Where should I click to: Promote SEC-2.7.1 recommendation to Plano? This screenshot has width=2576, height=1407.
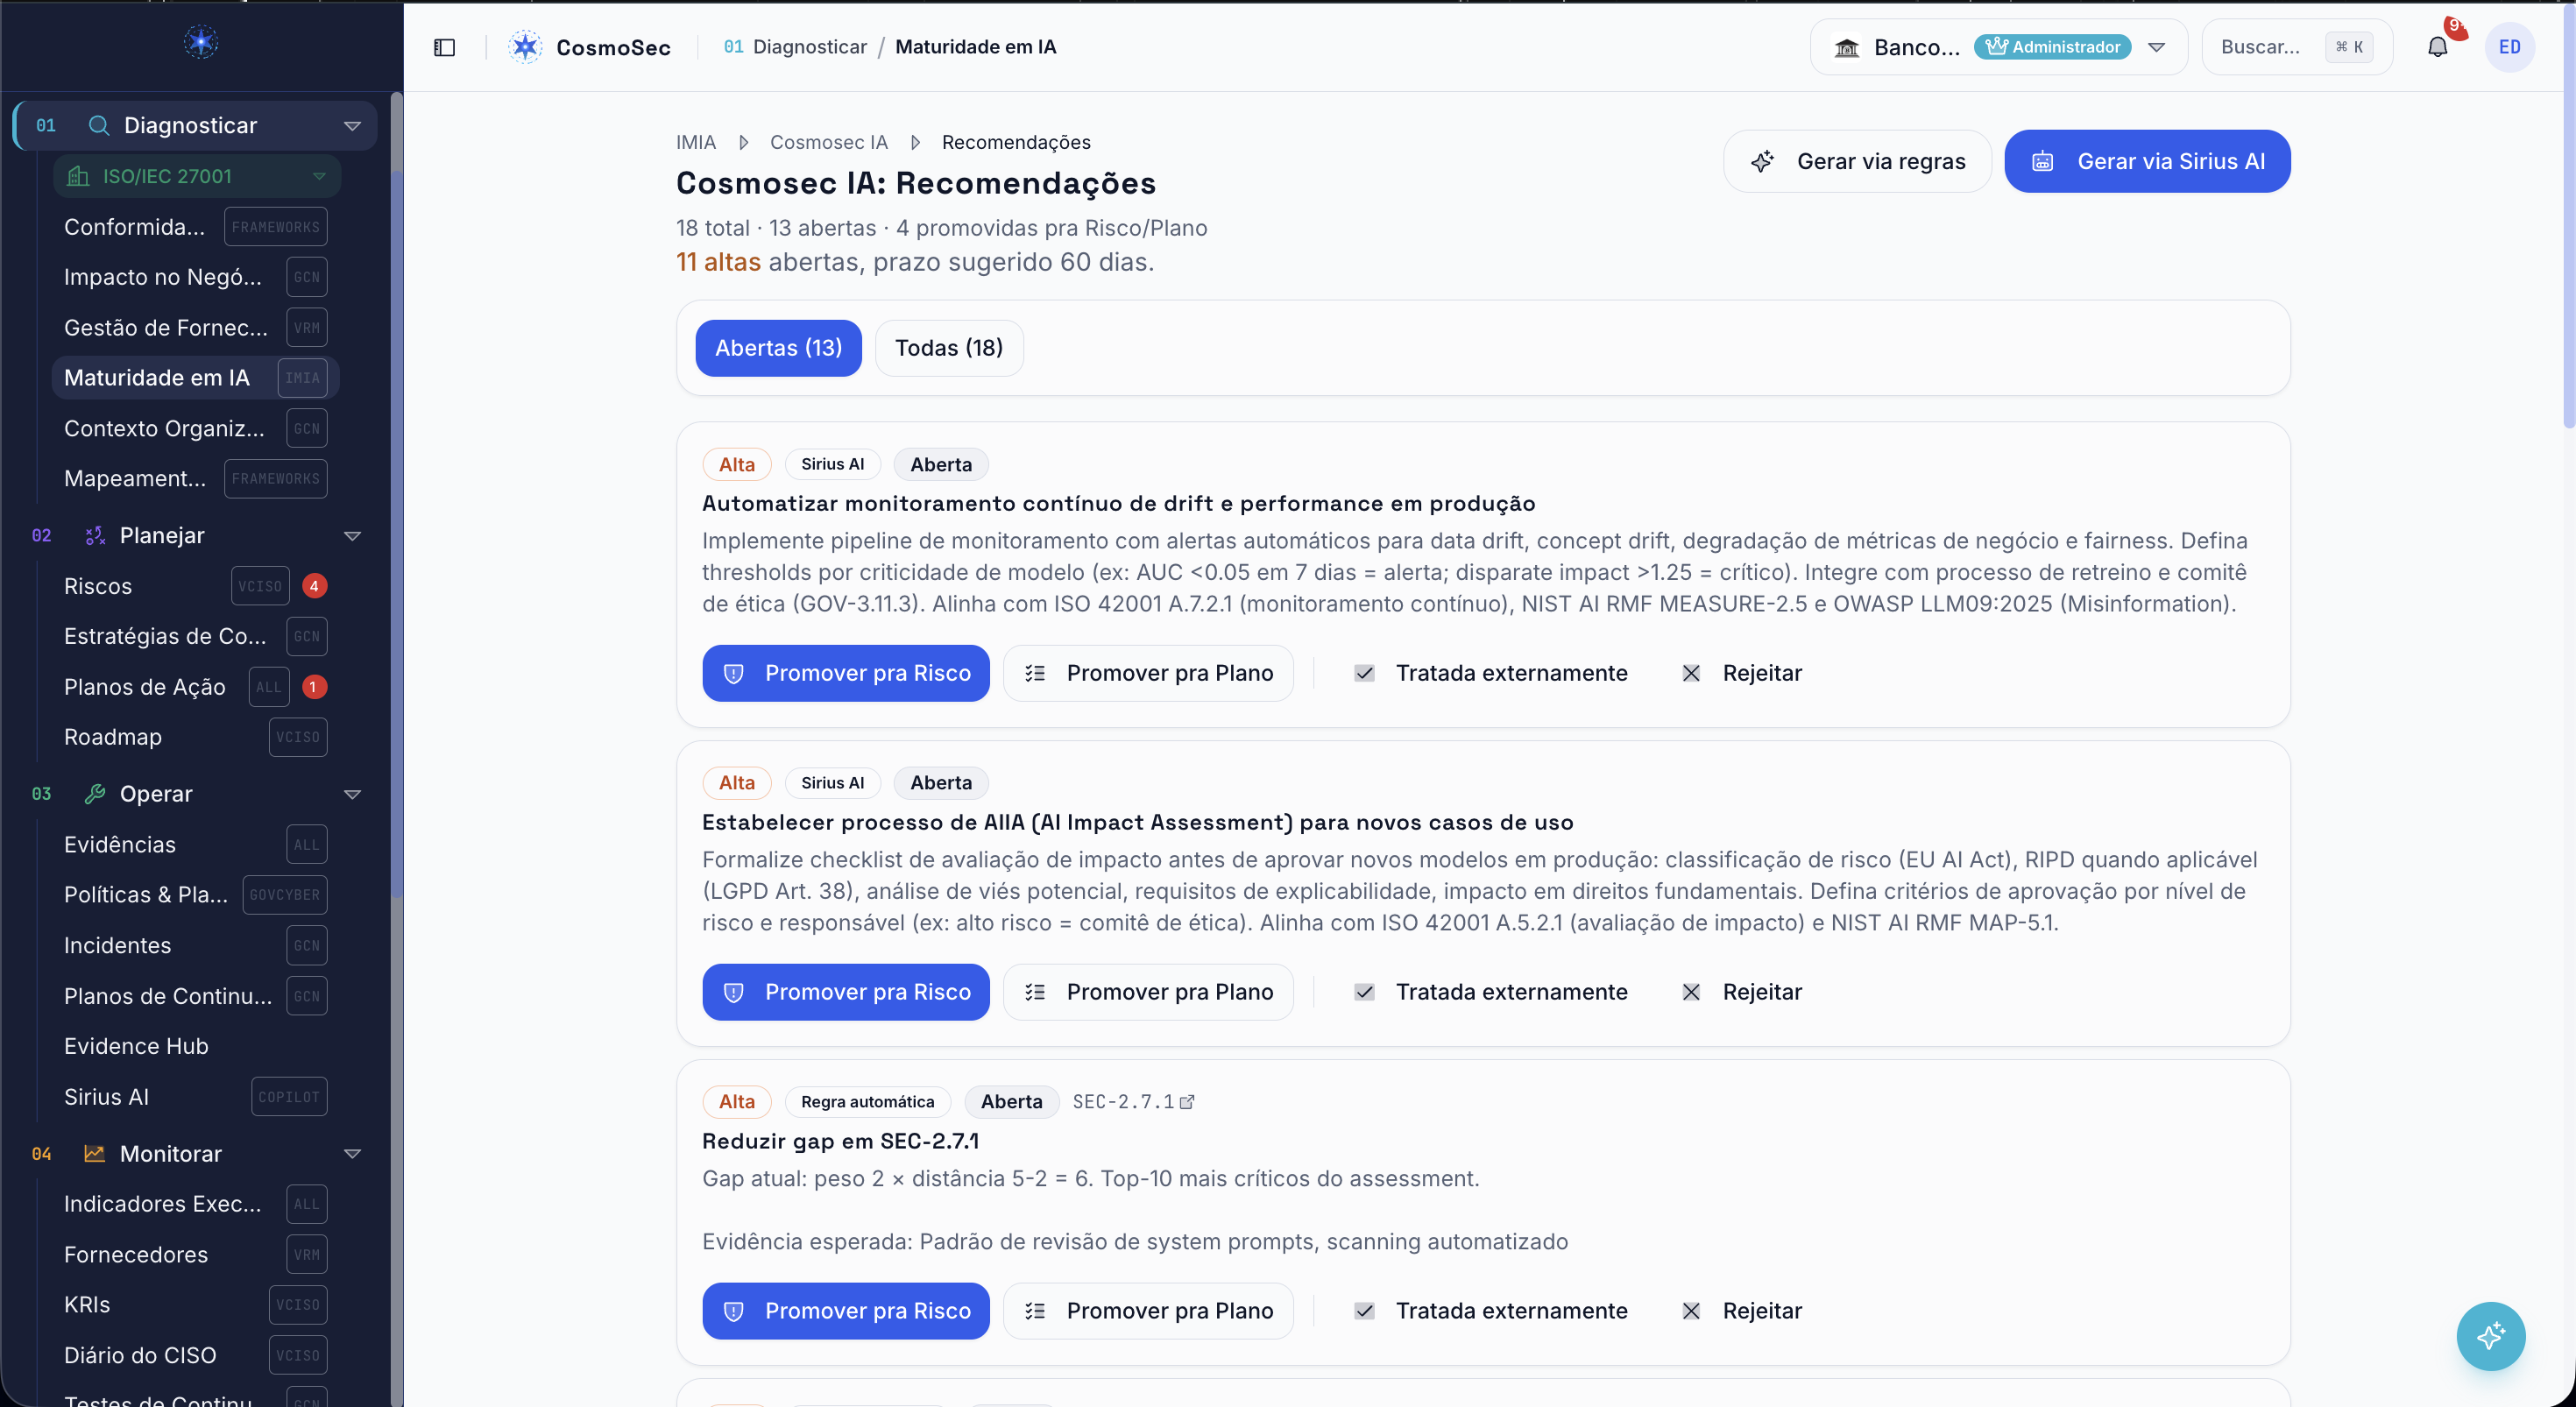click(x=1148, y=1311)
